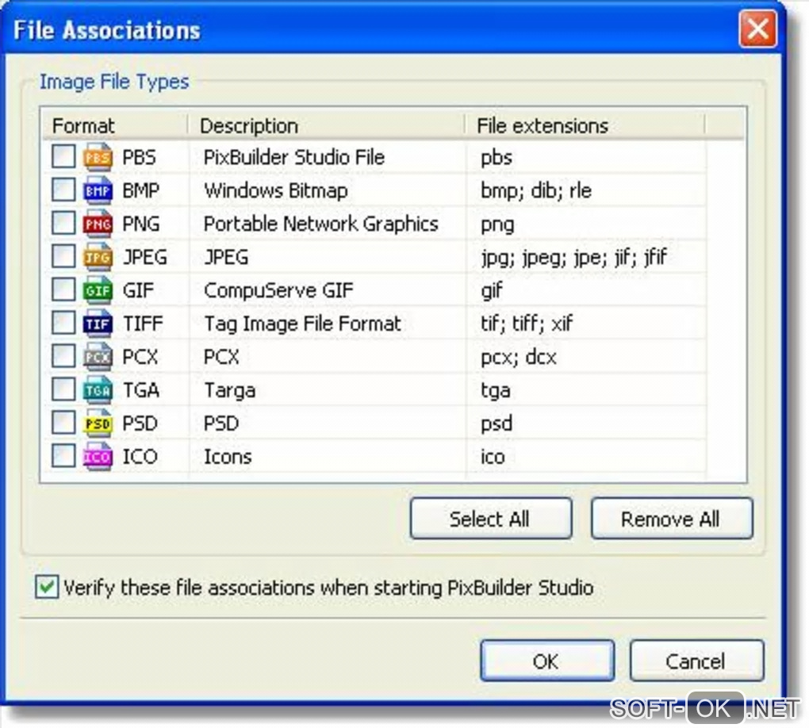Screen dimensions: 809x728
Task: Click the Format column header
Action: (114, 125)
